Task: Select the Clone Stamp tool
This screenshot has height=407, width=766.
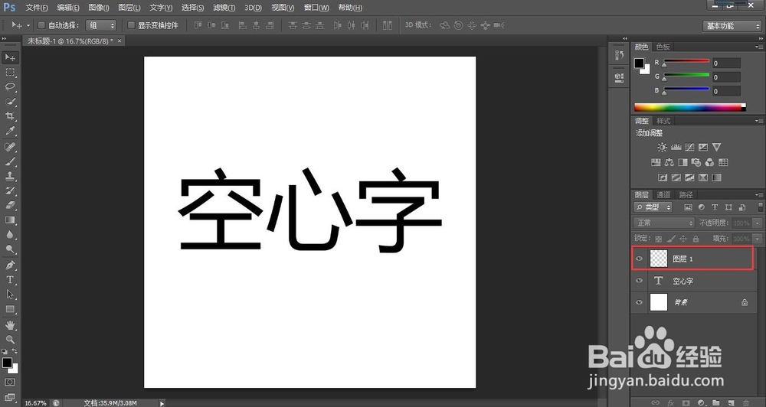Action: point(10,176)
